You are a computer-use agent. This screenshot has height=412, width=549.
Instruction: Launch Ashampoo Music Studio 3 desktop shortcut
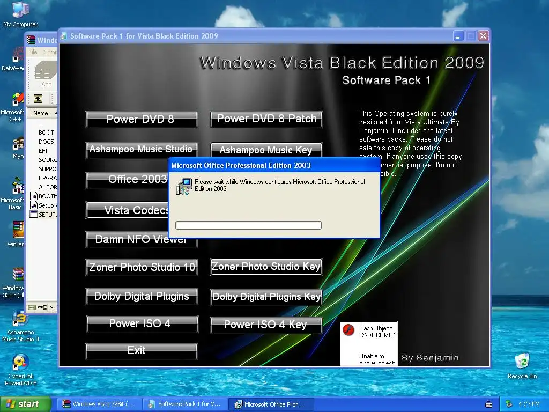[20, 327]
